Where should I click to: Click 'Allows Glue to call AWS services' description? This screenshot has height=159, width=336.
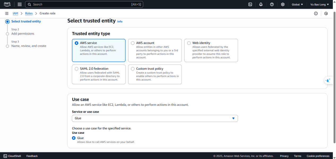(106, 142)
